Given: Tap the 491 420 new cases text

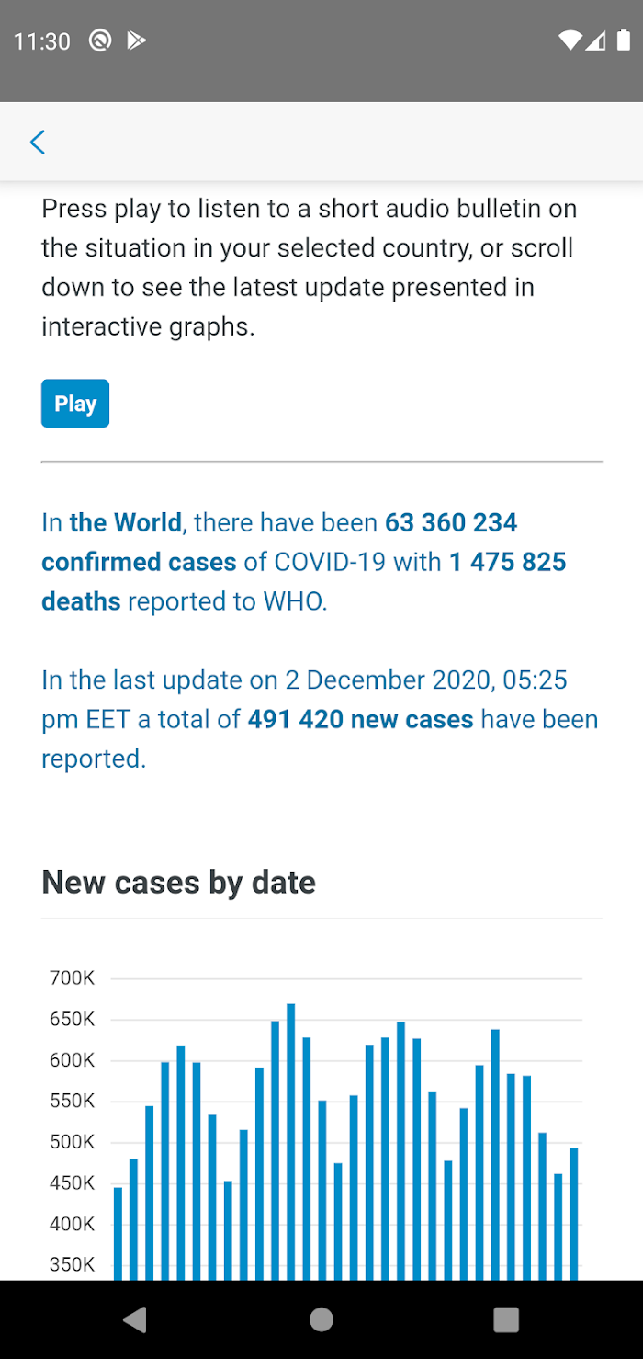Looking at the screenshot, I should (x=361, y=719).
